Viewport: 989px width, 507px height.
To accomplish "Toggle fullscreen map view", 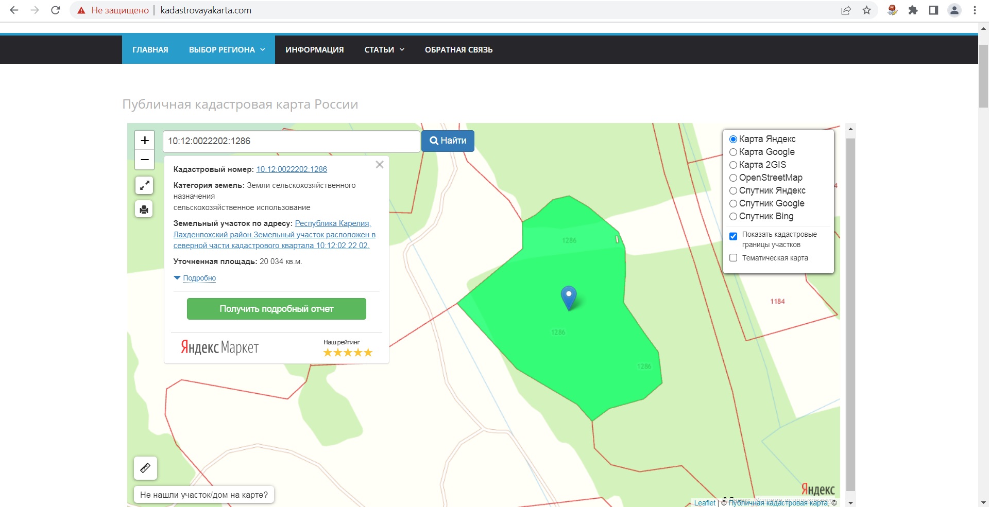I will point(145,185).
